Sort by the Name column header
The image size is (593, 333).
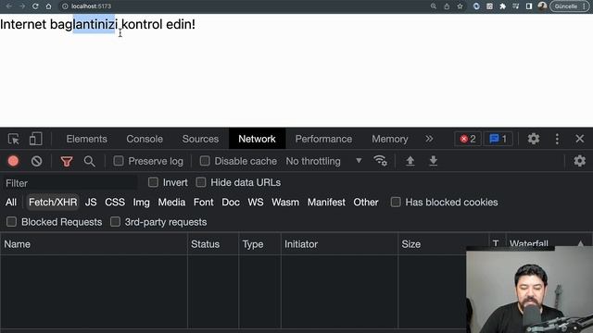tap(94, 244)
